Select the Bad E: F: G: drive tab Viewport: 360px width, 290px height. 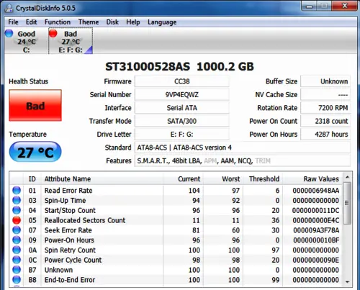tap(71, 41)
